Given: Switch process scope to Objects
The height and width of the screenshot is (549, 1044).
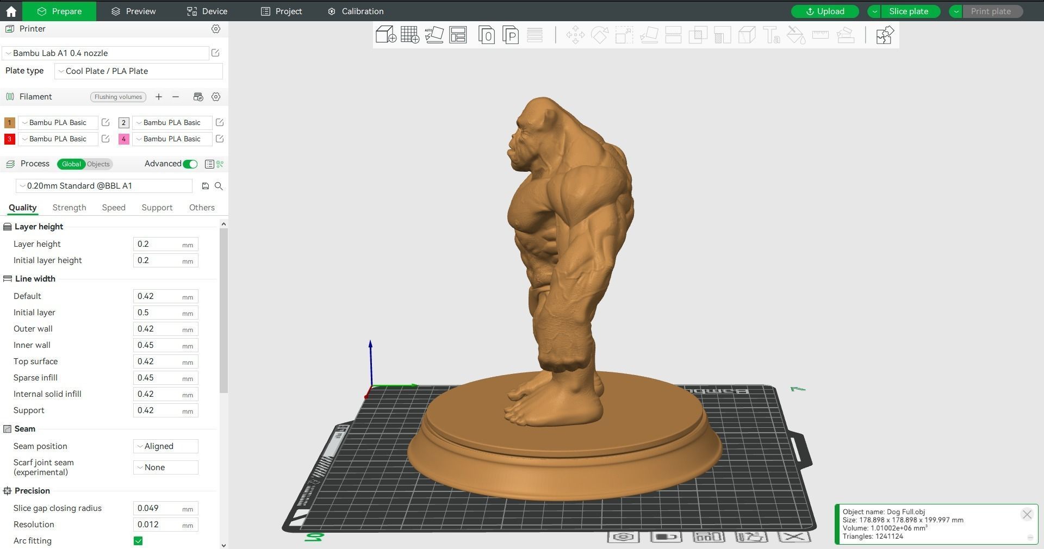Looking at the screenshot, I should click(x=98, y=164).
